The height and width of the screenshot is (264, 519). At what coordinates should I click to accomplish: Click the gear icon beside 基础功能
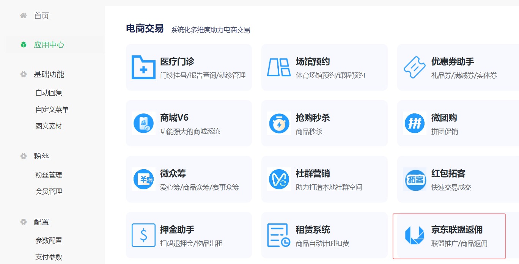pos(24,74)
